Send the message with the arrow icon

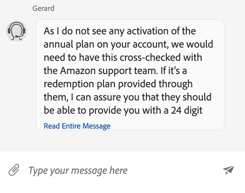coord(228,170)
